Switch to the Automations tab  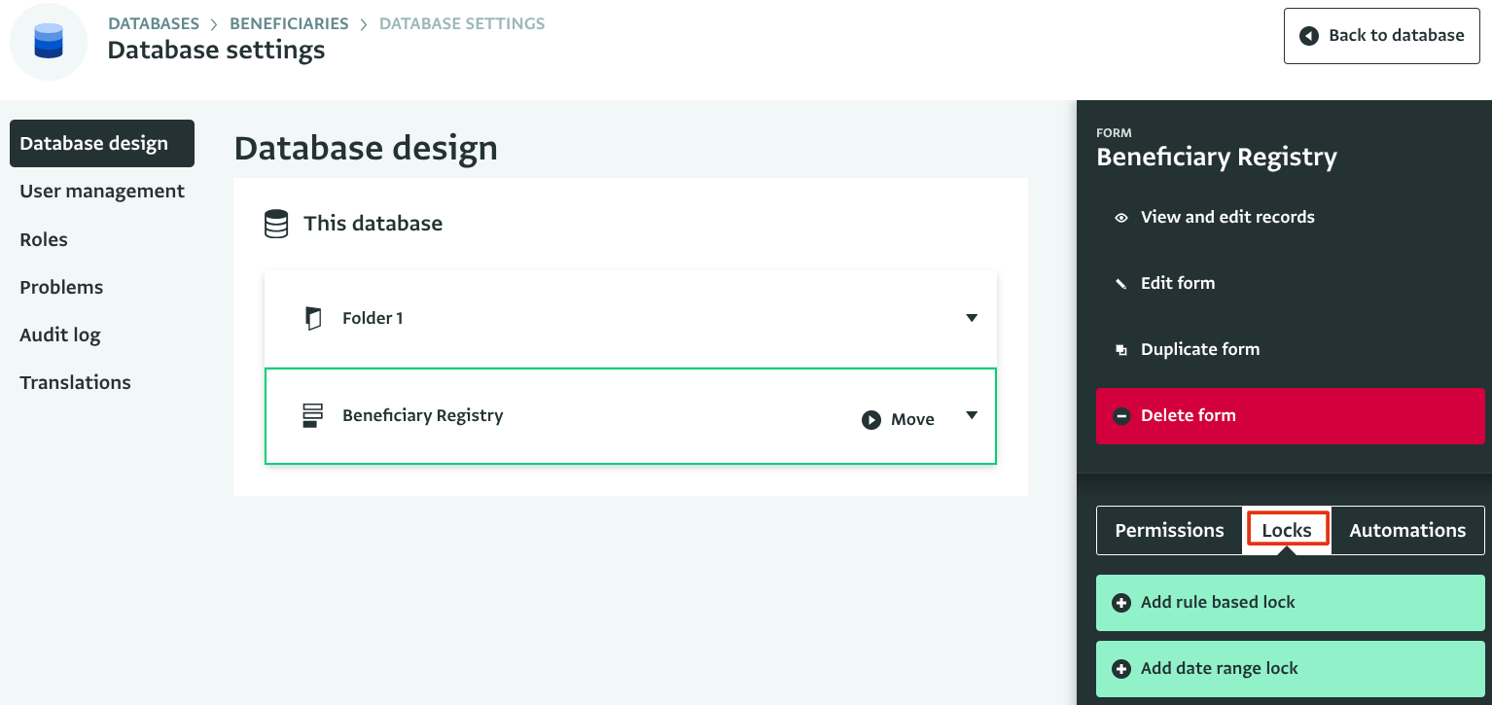1406,530
